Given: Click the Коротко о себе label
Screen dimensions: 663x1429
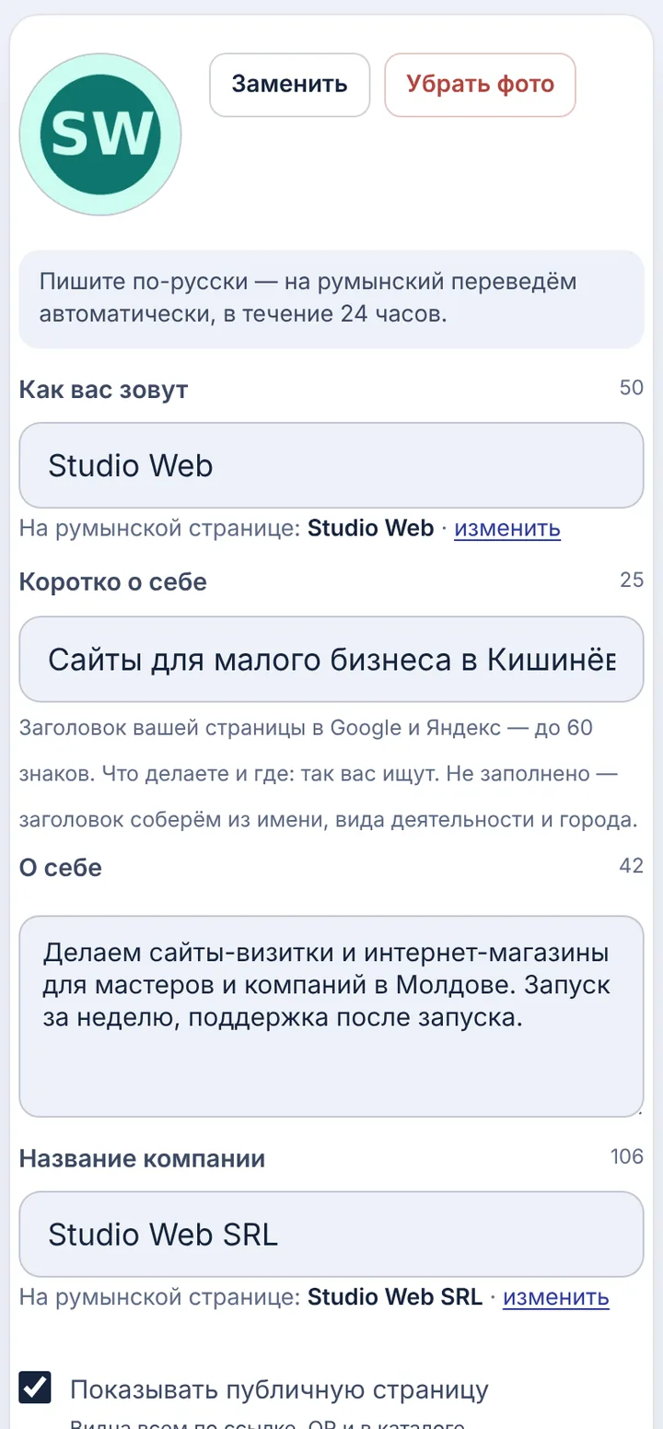Looking at the screenshot, I should click(x=113, y=582).
